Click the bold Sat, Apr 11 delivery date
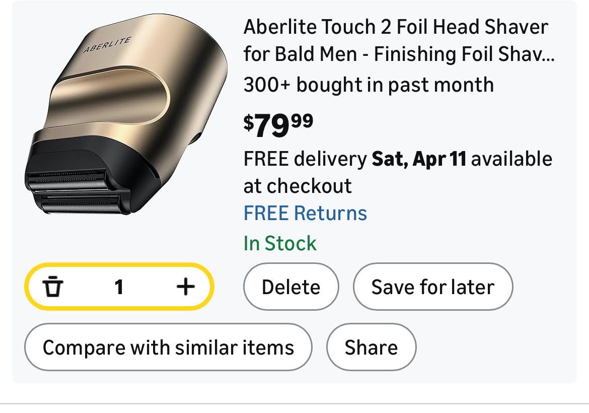This screenshot has width=589, height=413. coord(418,159)
